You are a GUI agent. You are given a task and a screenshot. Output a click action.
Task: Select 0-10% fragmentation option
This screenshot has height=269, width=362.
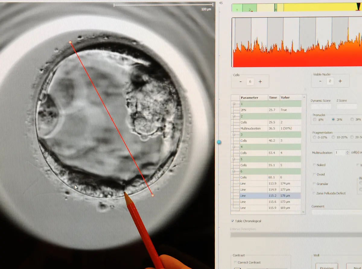point(315,137)
